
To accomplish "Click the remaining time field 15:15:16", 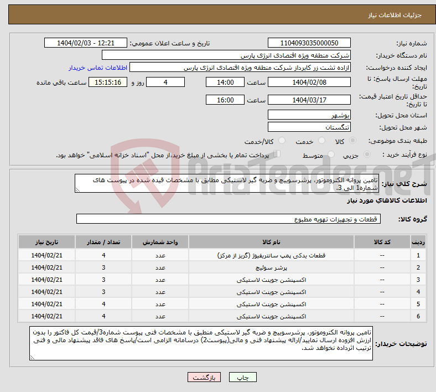I will click(107, 82).
